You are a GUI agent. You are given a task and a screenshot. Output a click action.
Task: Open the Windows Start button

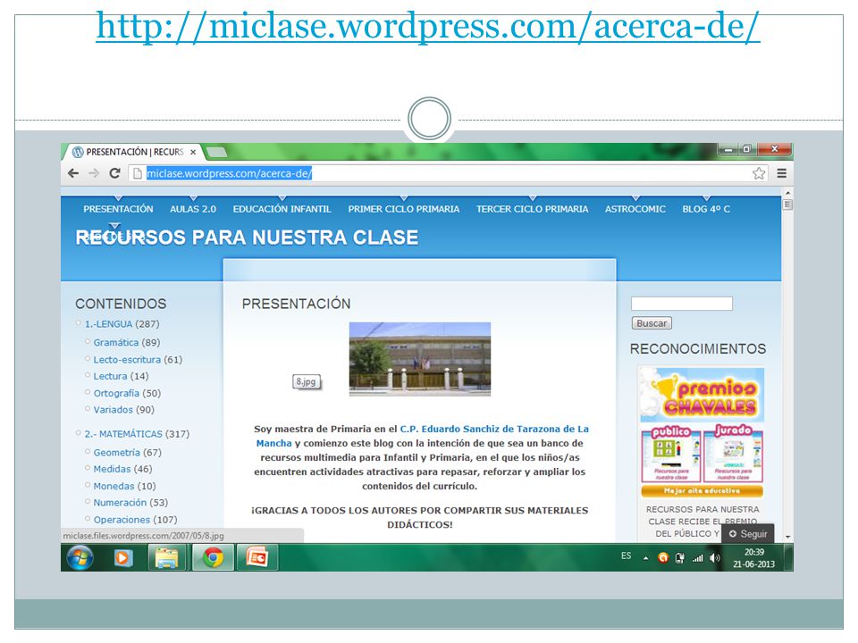[80, 557]
